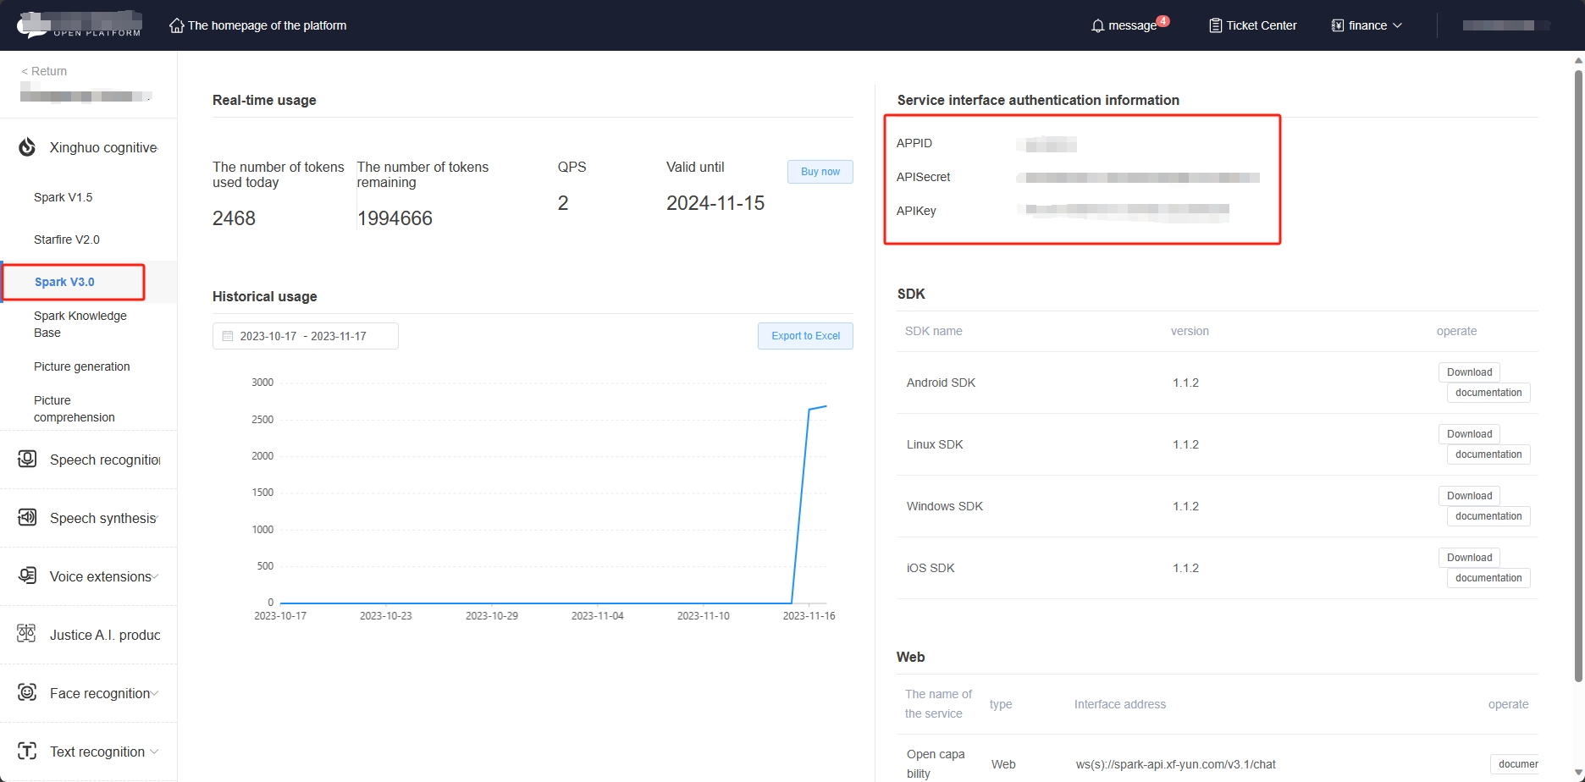Click the finance yen icon
1585x782 pixels.
click(1338, 25)
